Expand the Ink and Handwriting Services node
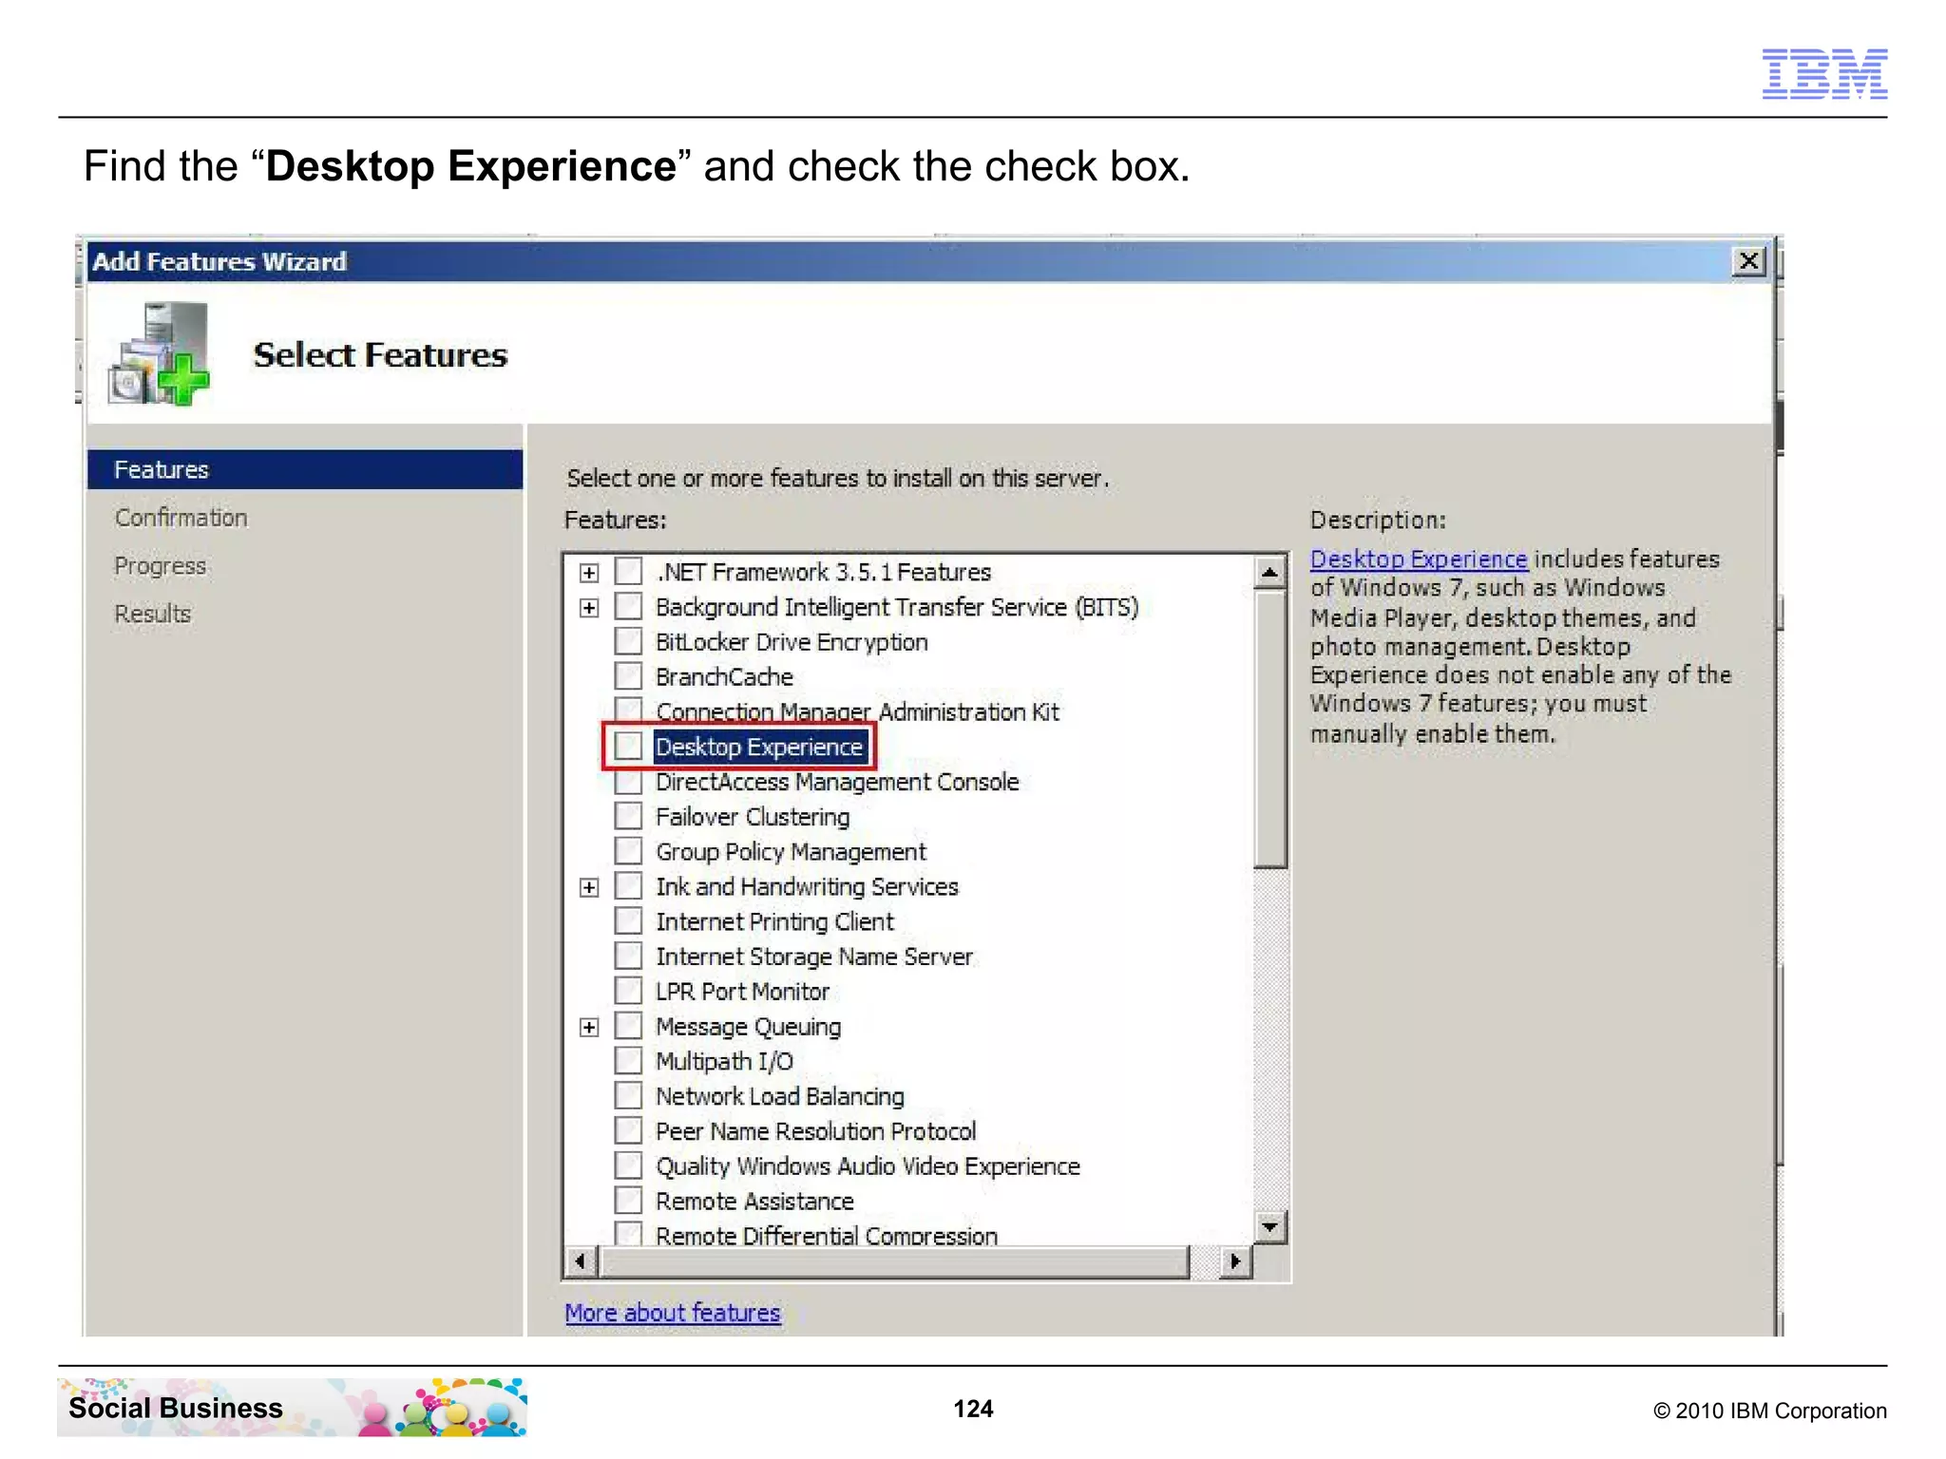This screenshot has height=1459, width=1946. pyautogui.click(x=589, y=887)
